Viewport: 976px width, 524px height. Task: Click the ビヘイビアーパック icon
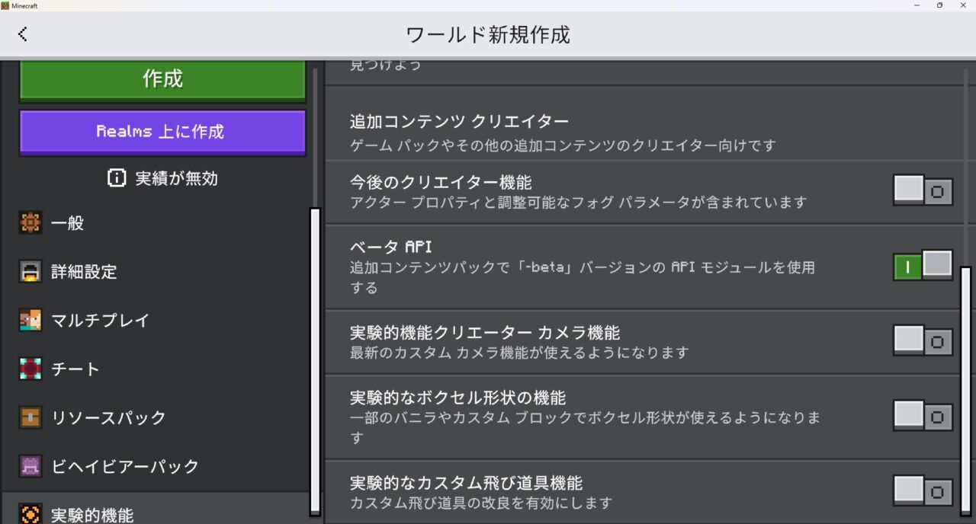(30, 466)
